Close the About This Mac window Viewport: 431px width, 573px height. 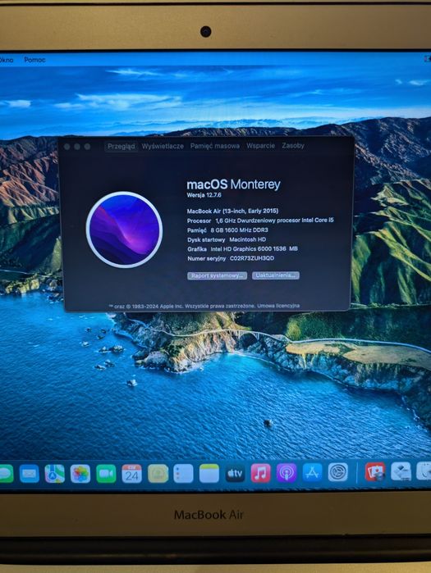(x=67, y=147)
